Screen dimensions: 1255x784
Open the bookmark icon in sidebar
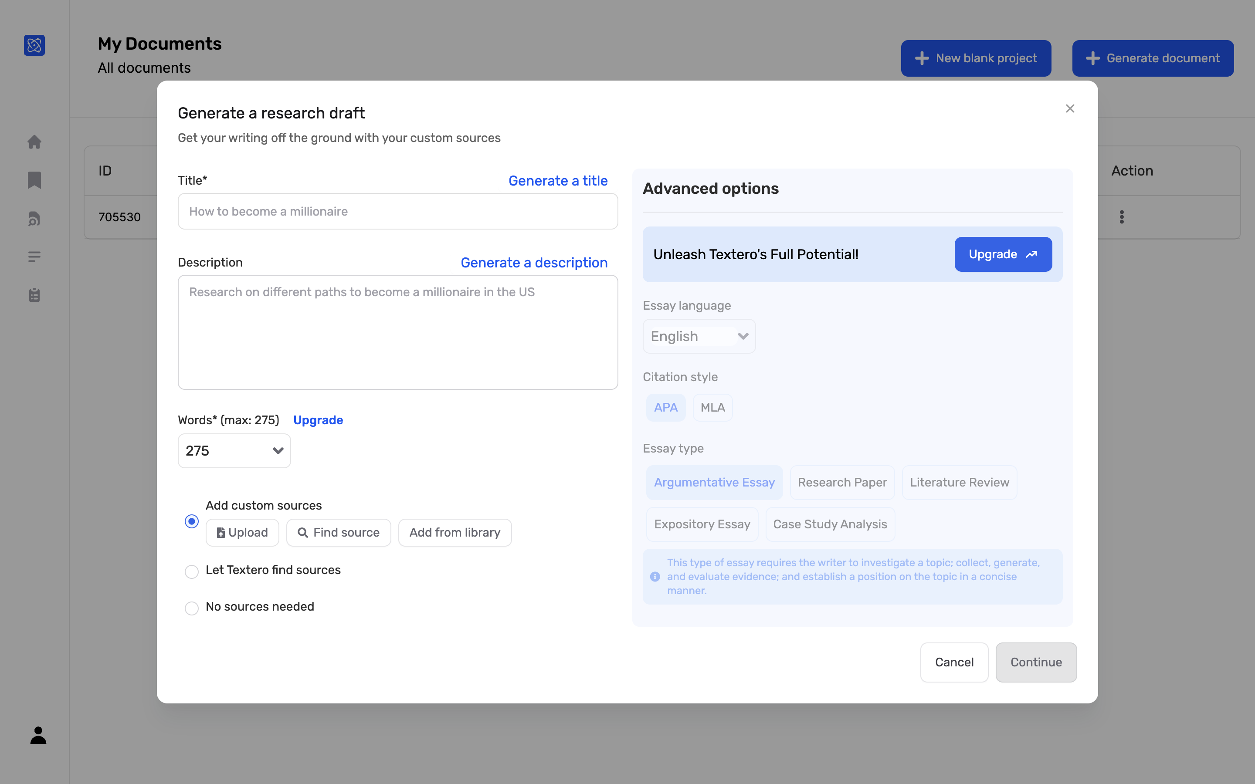click(34, 180)
